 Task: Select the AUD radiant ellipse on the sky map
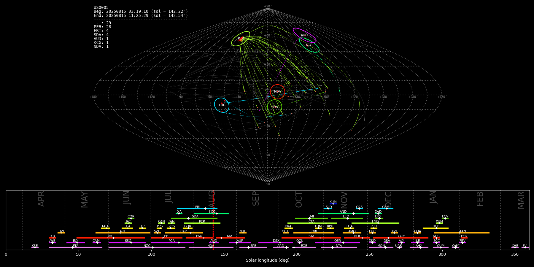click(x=304, y=35)
